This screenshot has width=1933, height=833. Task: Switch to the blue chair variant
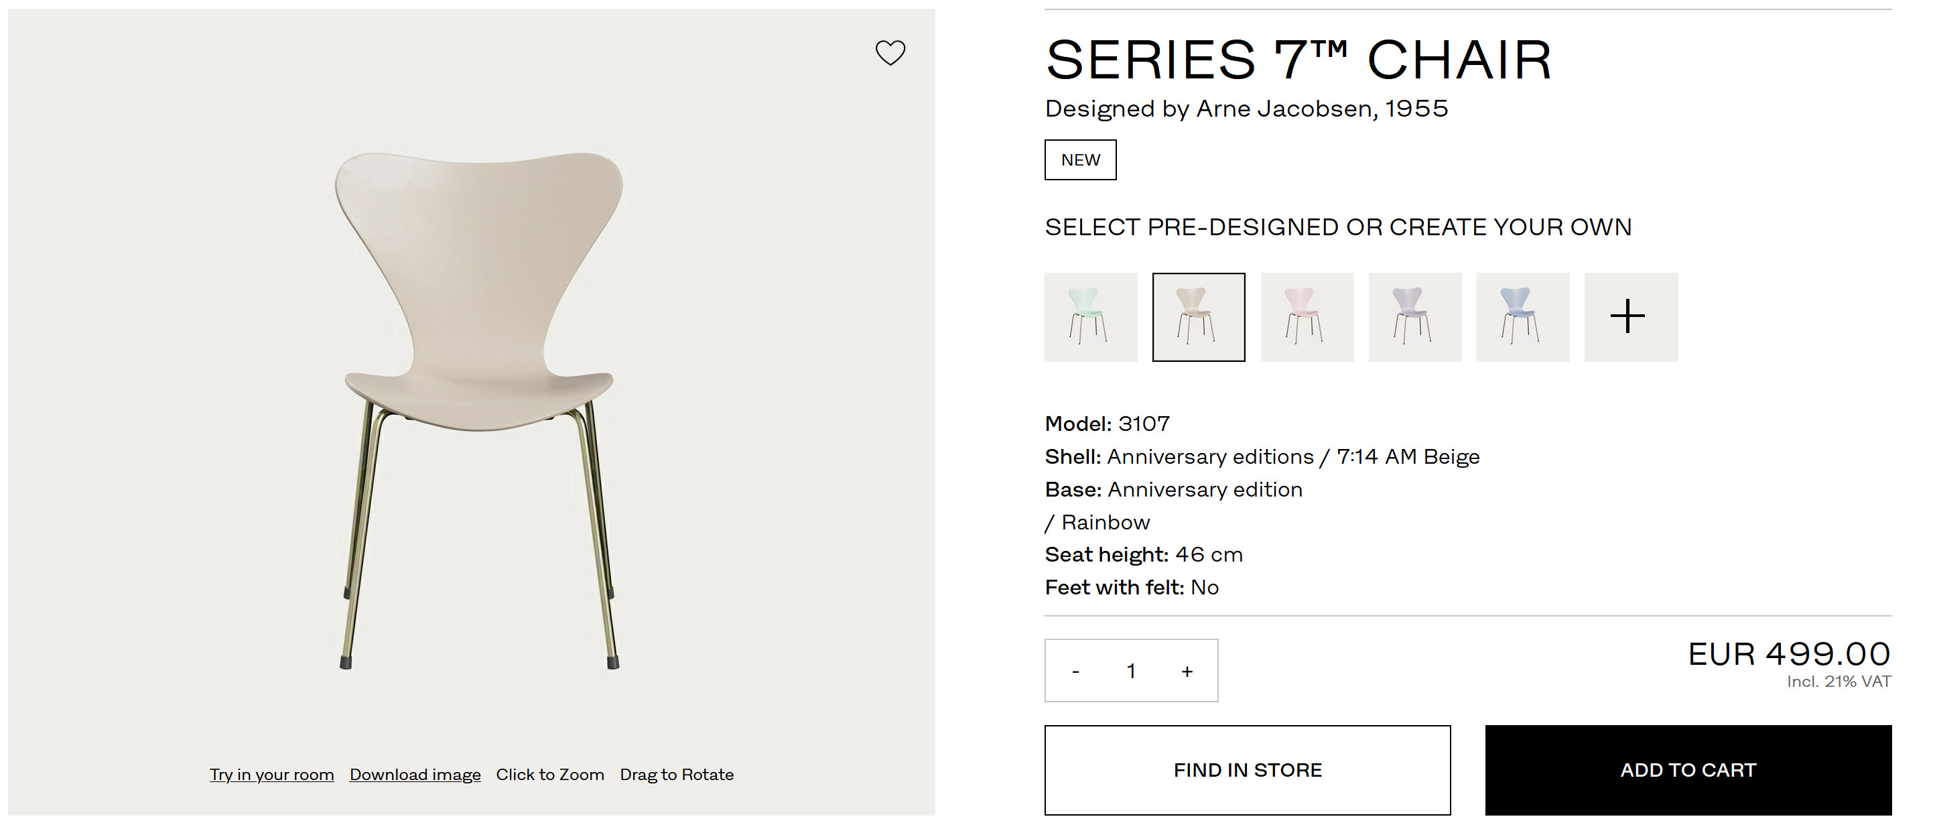(1522, 317)
